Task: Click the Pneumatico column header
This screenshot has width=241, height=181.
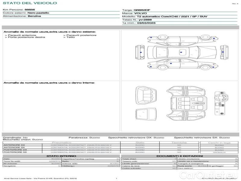Action: tap(61, 142)
